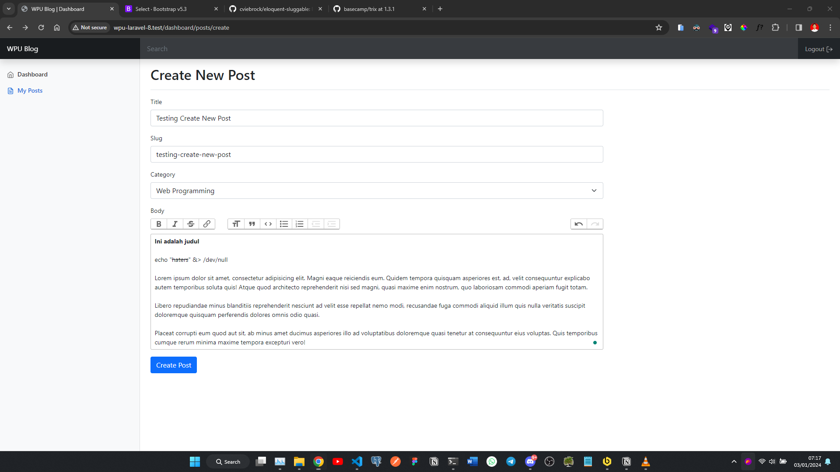Click the Link insertion icon
Viewport: 840px width, 472px height.
click(x=206, y=224)
